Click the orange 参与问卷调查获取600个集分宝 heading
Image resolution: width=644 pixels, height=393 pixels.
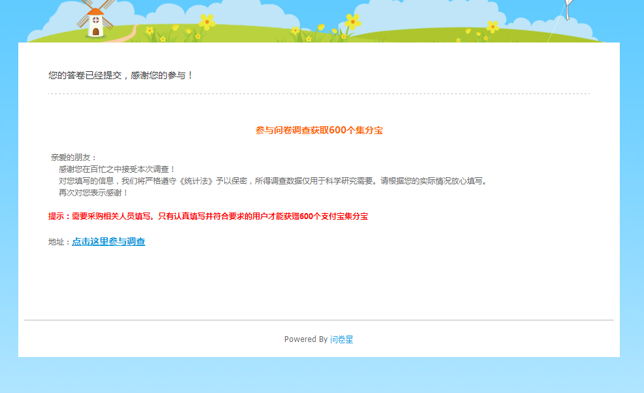[x=320, y=130]
